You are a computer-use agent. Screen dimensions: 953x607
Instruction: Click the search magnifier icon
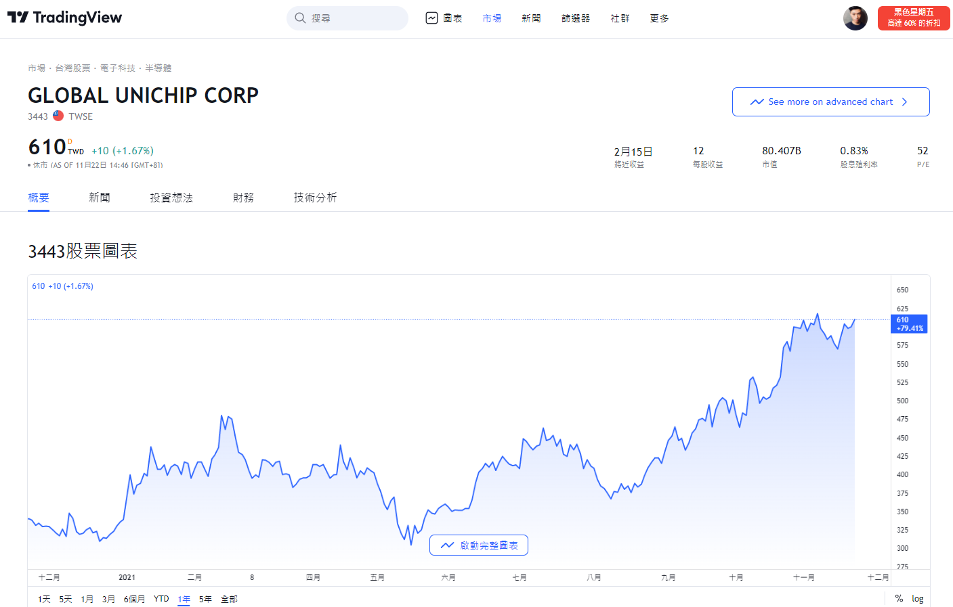(300, 18)
